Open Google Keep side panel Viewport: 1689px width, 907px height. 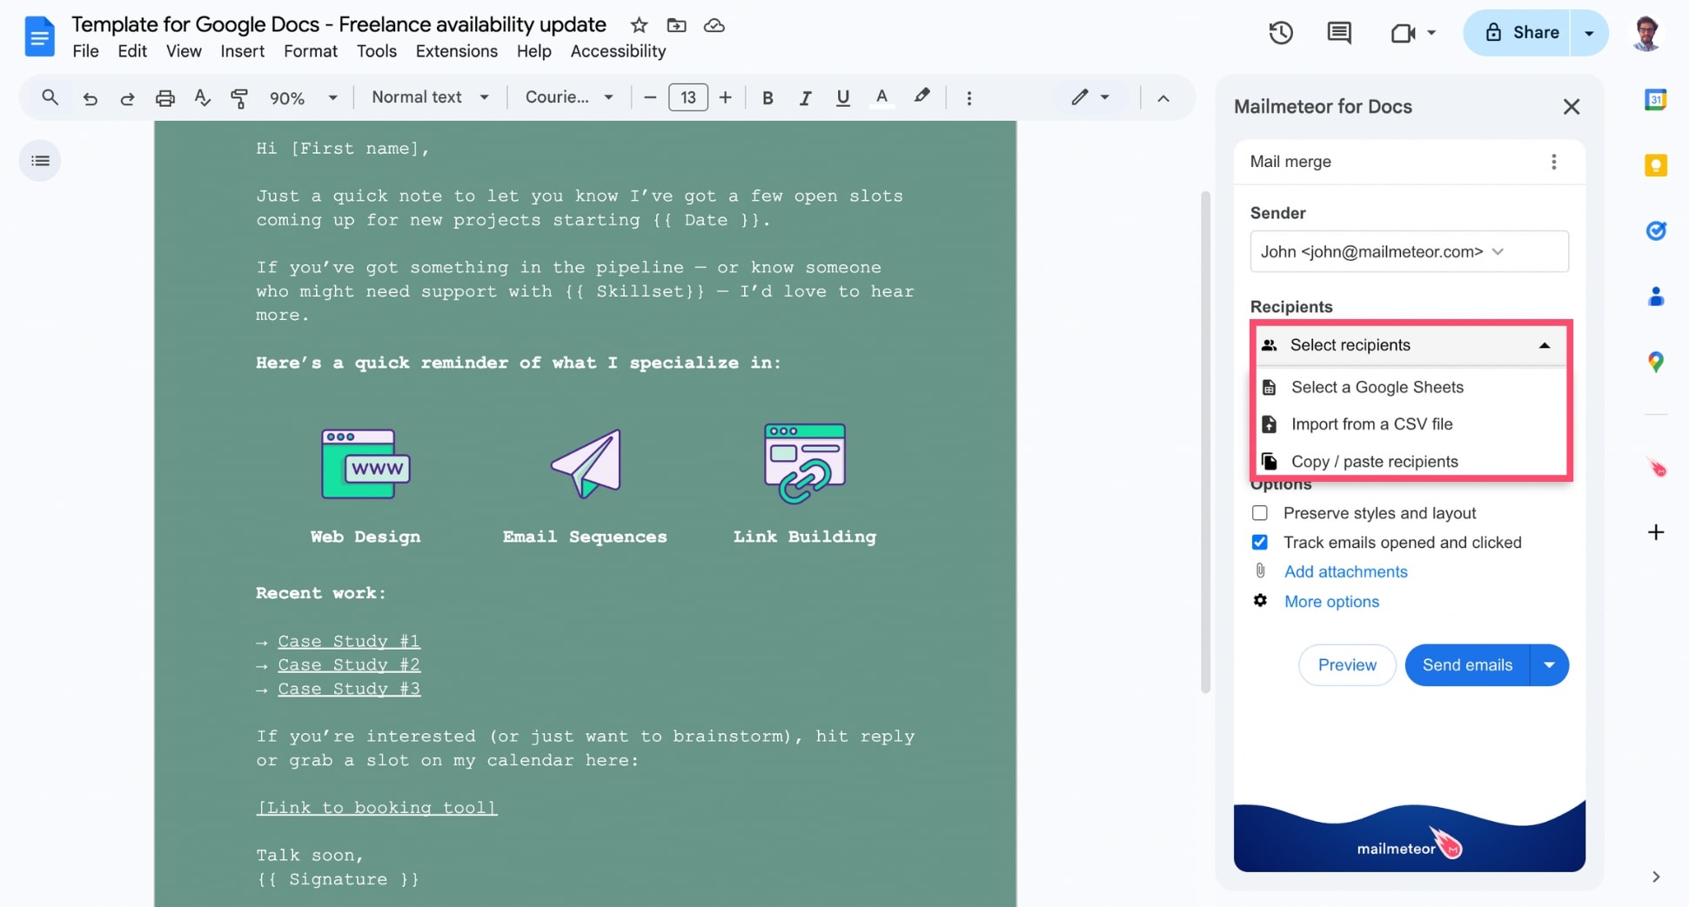(1655, 165)
